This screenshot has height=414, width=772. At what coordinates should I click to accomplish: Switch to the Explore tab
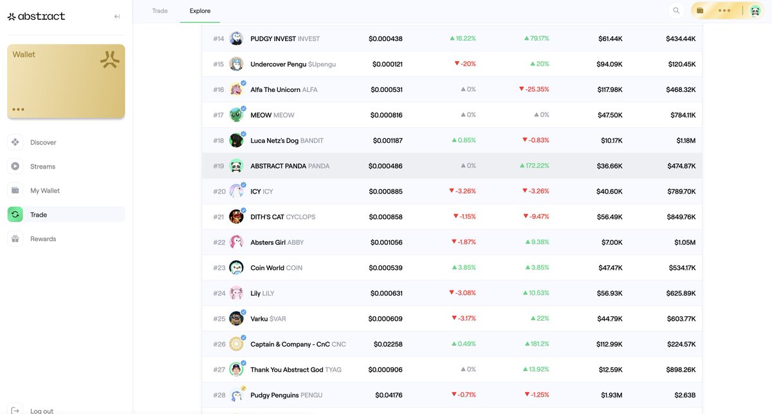point(200,11)
